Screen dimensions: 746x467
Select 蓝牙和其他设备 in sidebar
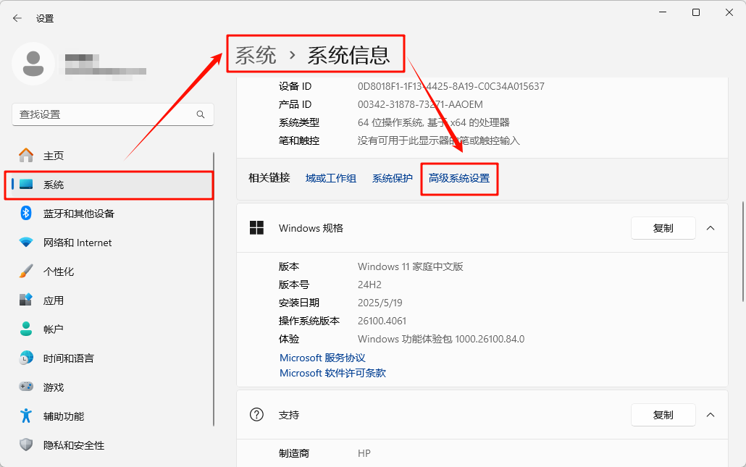(109, 214)
